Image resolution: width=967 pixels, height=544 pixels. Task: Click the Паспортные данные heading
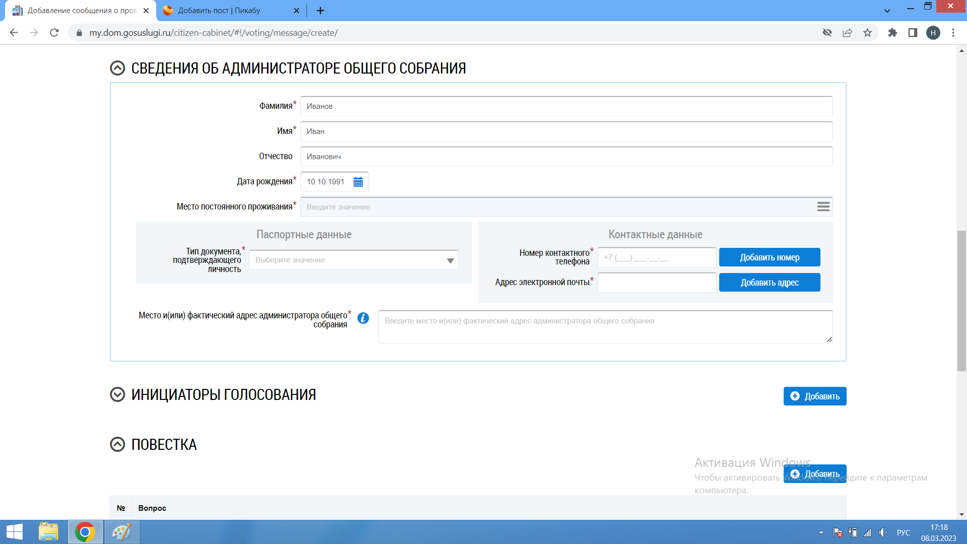click(x=304, y=235)
